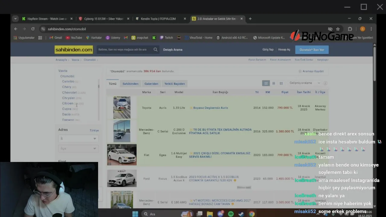This screenshot has width=386, height=217.
Task: Click the Ücretsiz İlan Ver button
Action: (312, 50)
